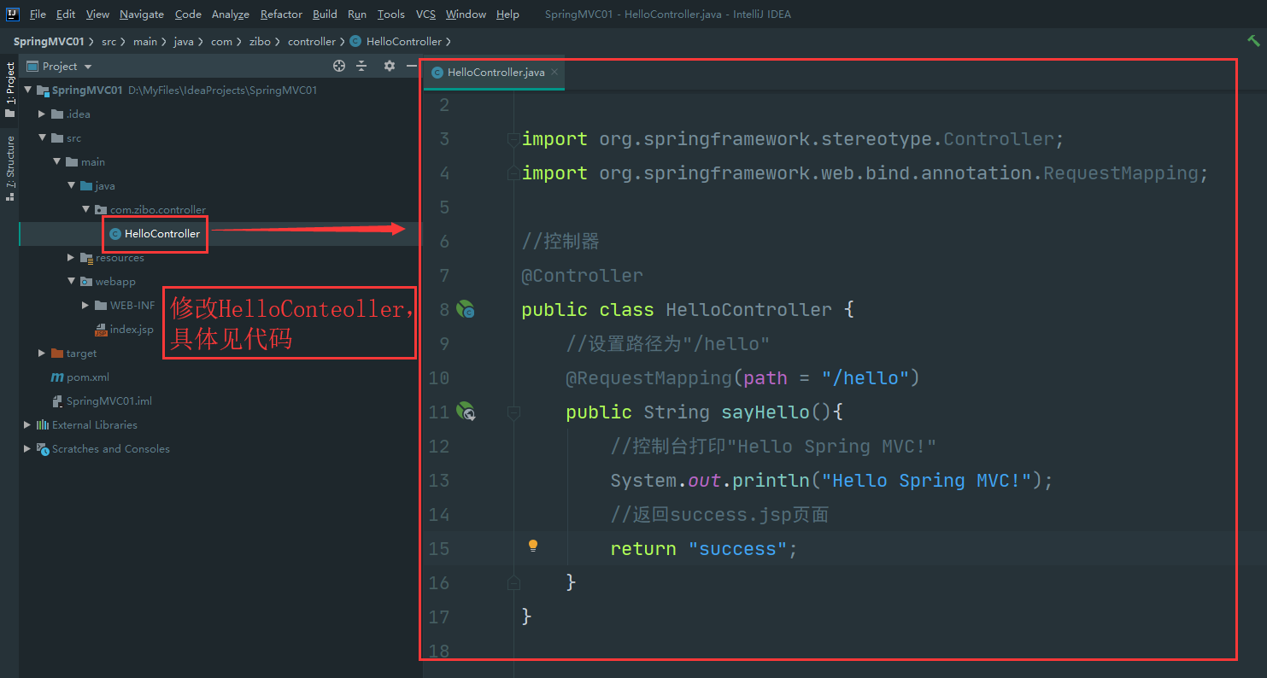
Task: Close the HelloController.java tab
Action: click(x=554, y=72)
